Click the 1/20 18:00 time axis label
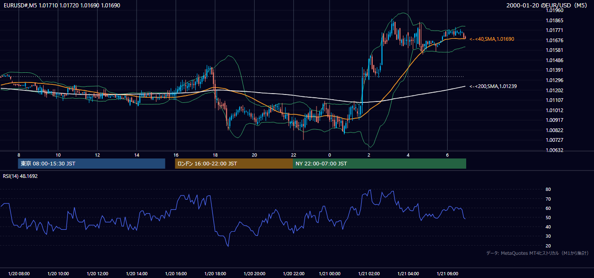 click(215, 274)
